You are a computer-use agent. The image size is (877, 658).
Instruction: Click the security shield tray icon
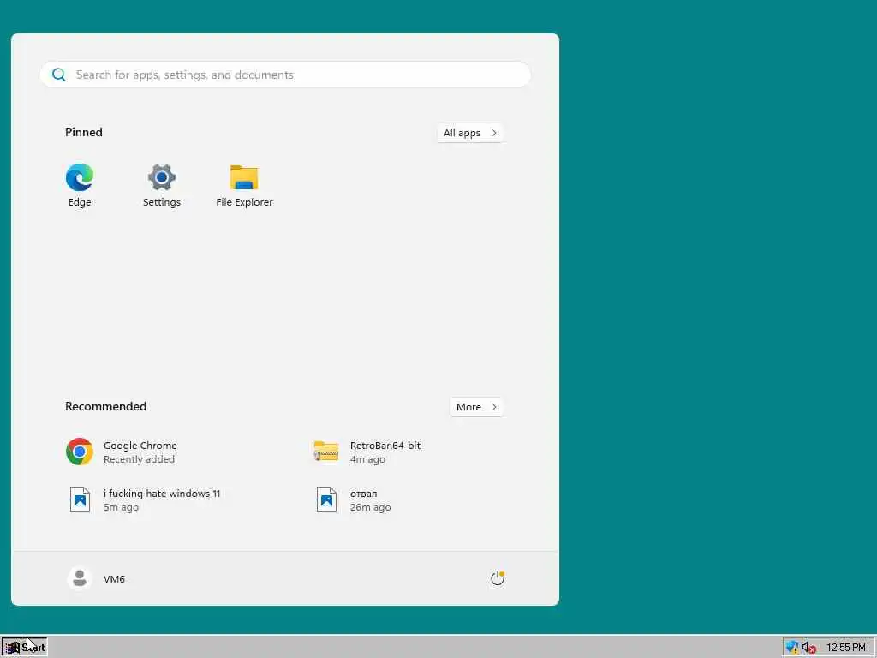point(792,648)
